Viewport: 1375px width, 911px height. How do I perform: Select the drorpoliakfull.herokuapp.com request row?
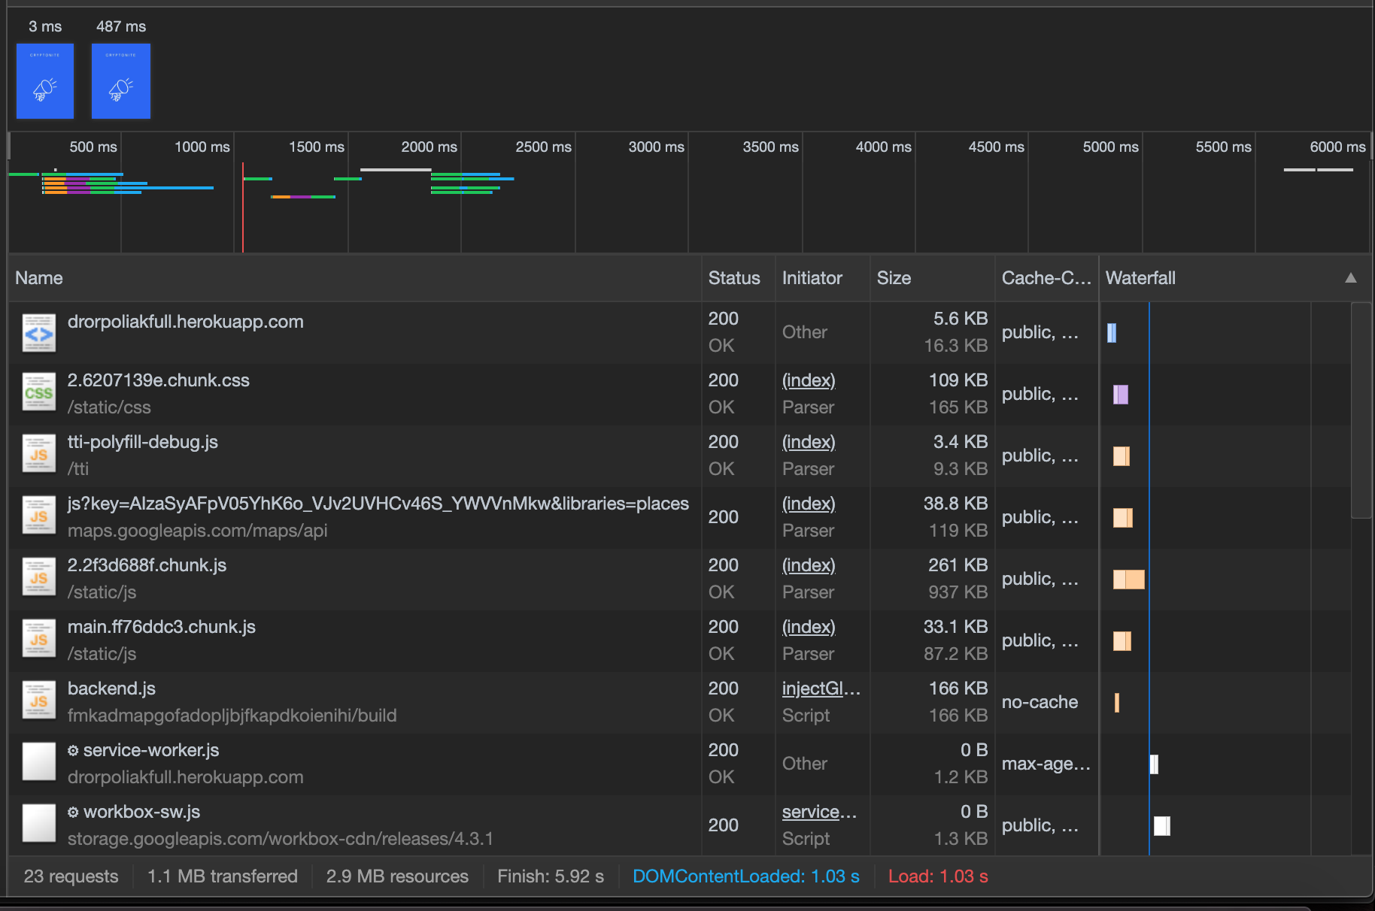[681, 333]
